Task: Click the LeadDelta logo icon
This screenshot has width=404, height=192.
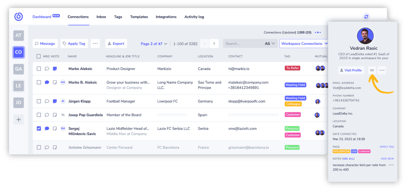Action: click(x=19, y=17)
